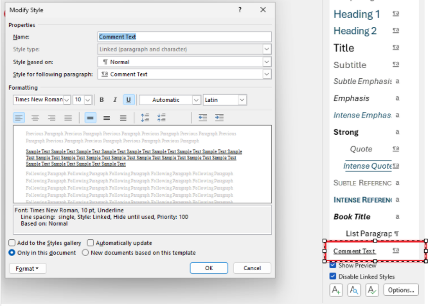Uncheck Show Preview checkbox
Screen dimensions: 428x306
click(x=333, y=265)
